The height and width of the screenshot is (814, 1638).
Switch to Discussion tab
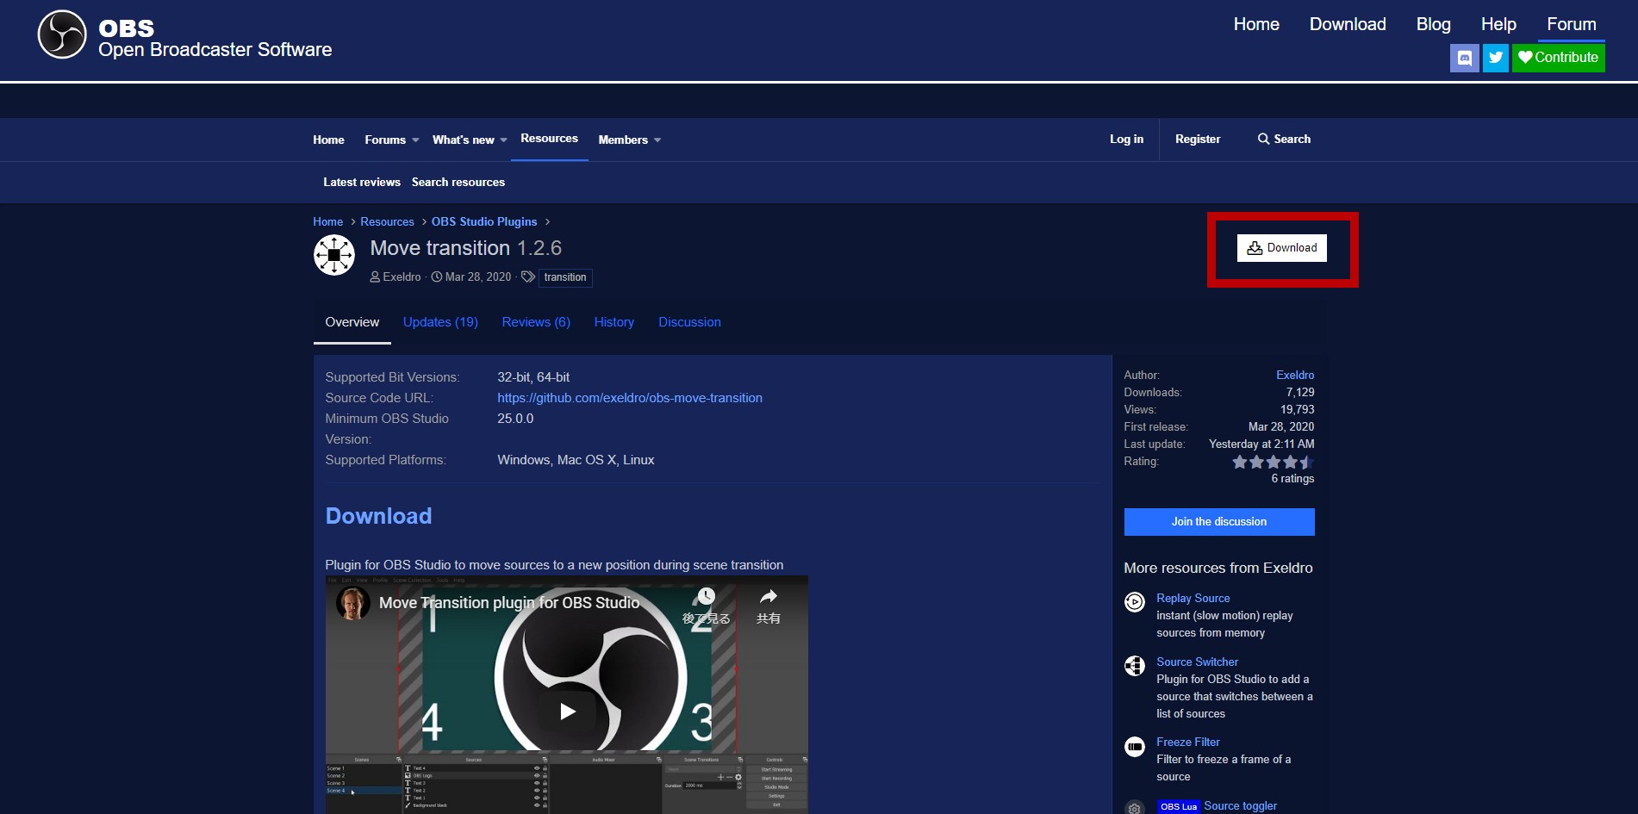pos(689,322)
